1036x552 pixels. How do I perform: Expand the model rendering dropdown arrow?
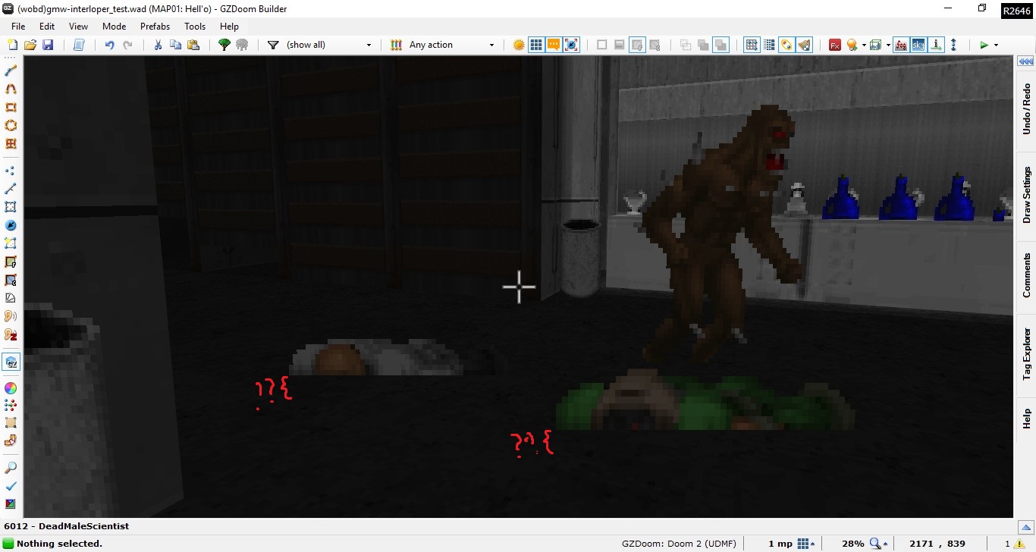point(887,45)
